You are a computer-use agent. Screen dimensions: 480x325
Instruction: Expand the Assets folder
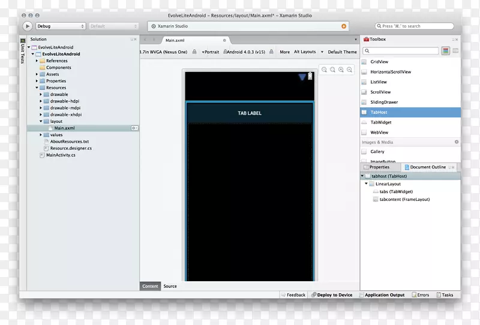coord(37,74)
